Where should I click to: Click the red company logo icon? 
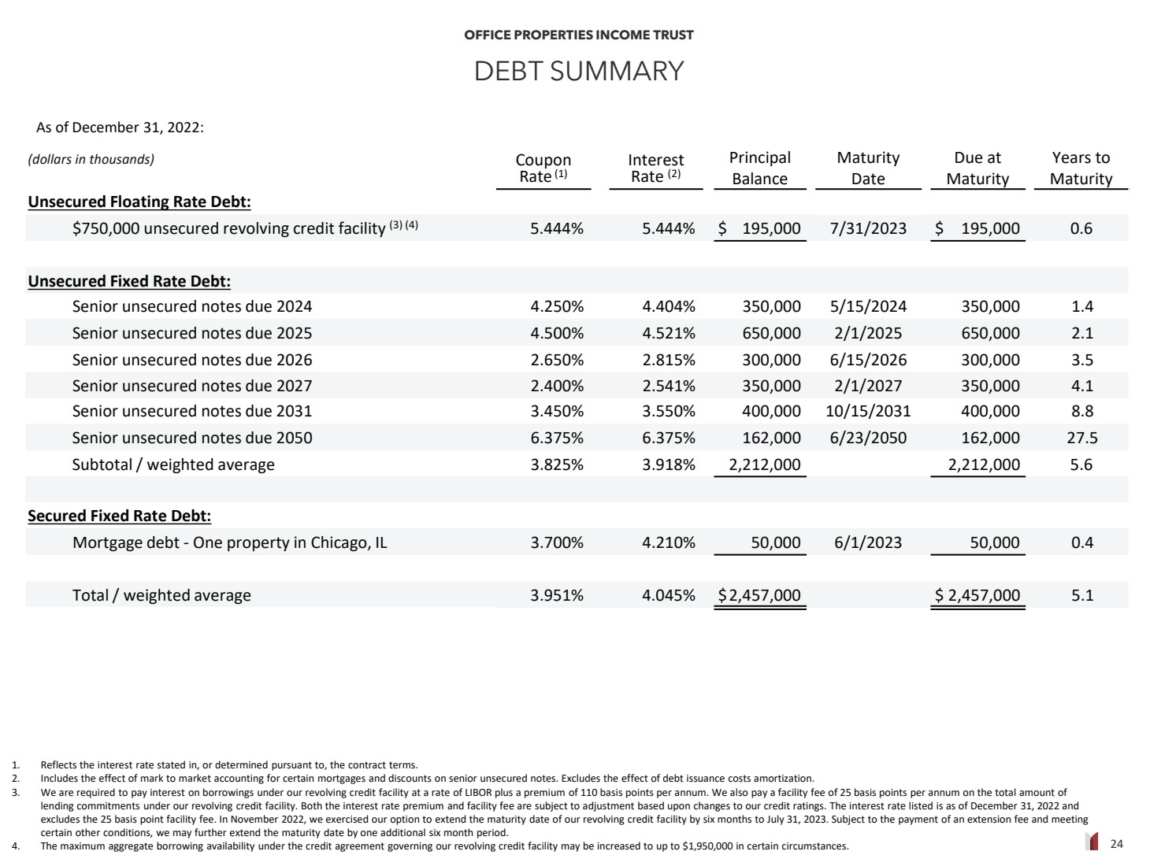tap(1092, 843)
